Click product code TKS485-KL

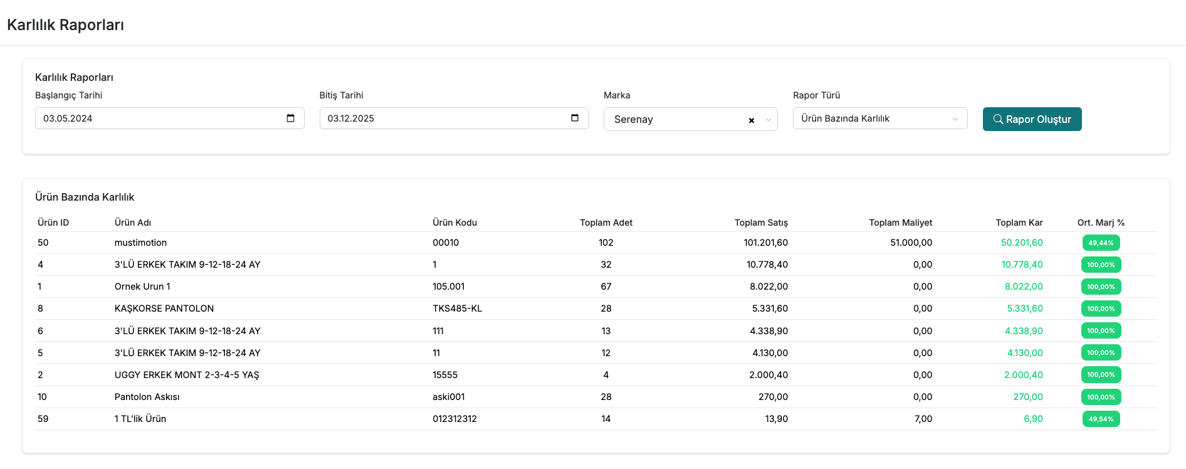[457, 308]
